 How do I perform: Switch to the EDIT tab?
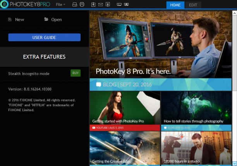(x=193, y=5)
